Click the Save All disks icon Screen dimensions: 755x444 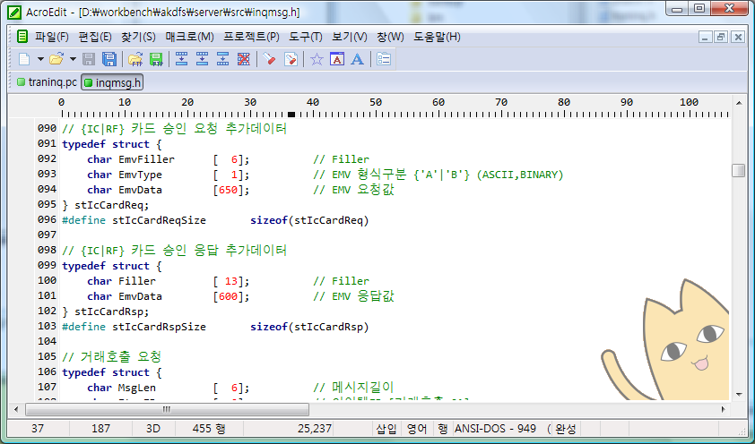coord(108,59)
